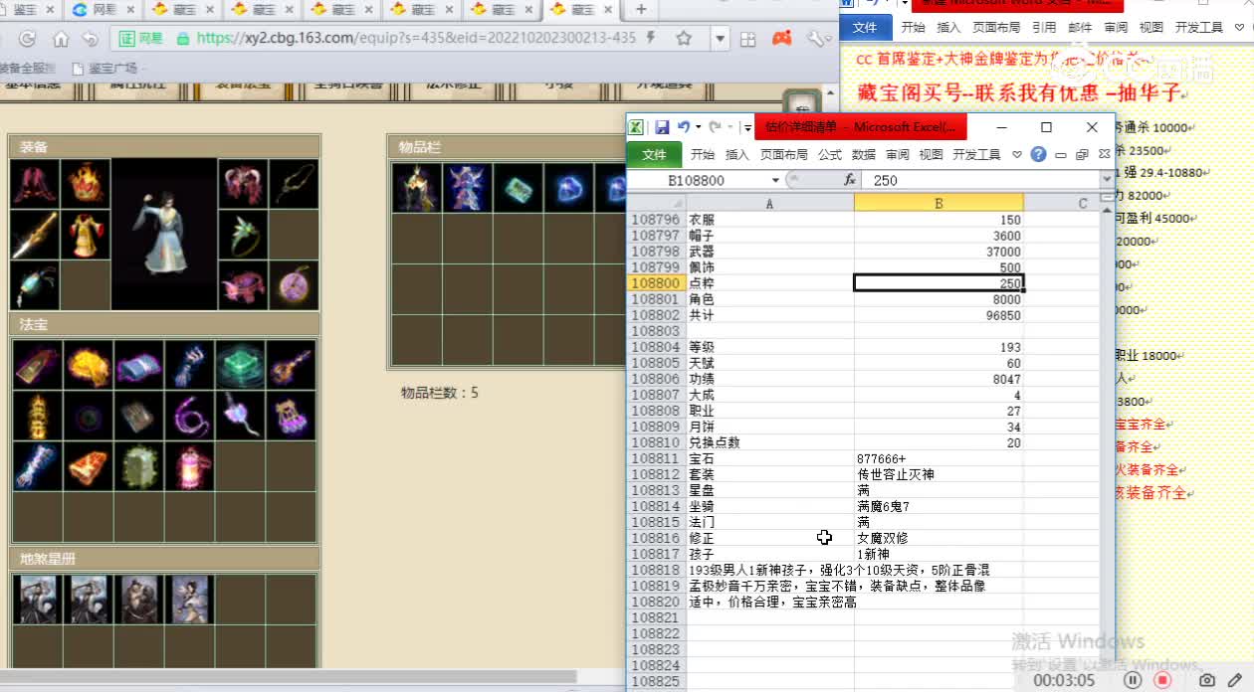The width and height of the screenshot is (1254, 692).
Task: Open a new browser tab with plus button
Action: (641, 9)
